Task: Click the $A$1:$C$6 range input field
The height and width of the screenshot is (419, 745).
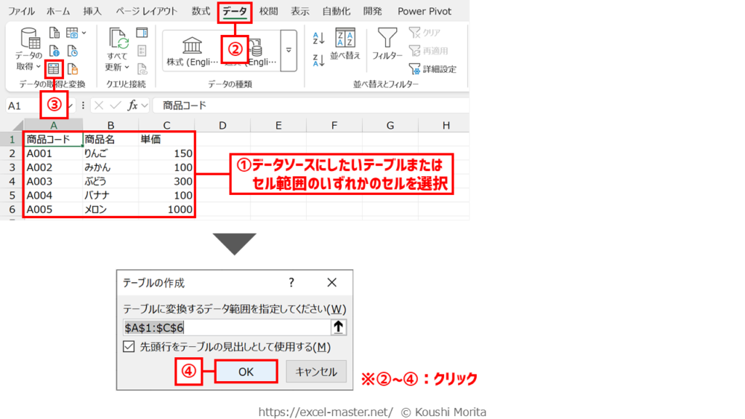Action: point(225,327)
